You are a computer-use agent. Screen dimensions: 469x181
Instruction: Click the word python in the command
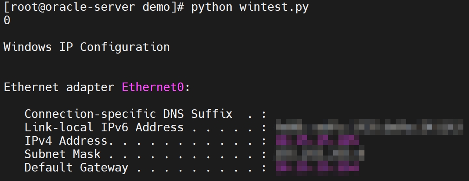(x=211, y=8)
